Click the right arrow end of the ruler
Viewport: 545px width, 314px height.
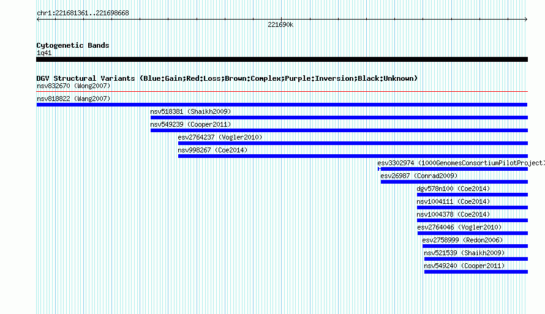click(526, 20)
